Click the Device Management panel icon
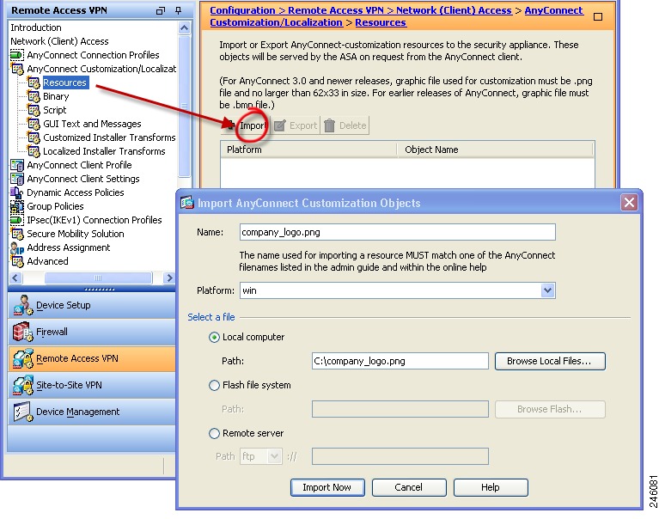 tap(22, 412)
